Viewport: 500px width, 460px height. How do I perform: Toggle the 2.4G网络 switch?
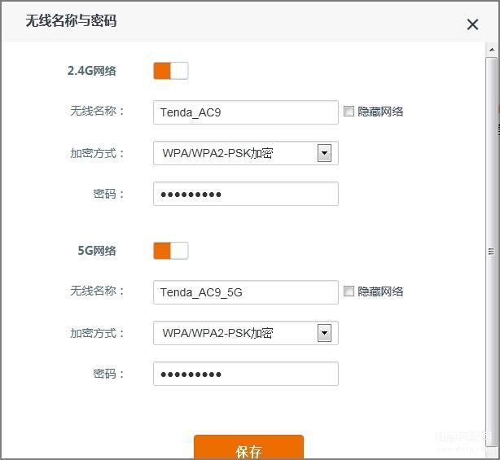point(170,71)
